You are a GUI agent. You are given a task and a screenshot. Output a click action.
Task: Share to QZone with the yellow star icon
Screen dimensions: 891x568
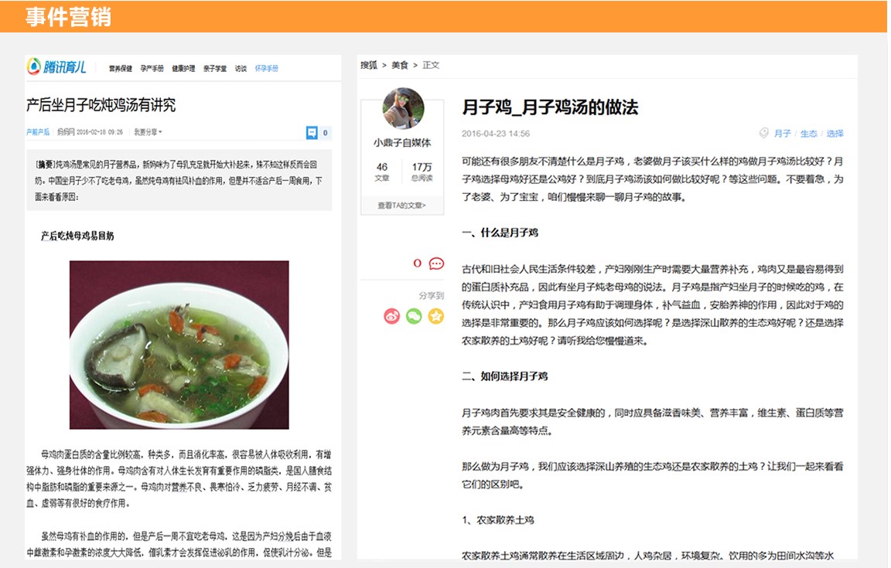[436, 316]
